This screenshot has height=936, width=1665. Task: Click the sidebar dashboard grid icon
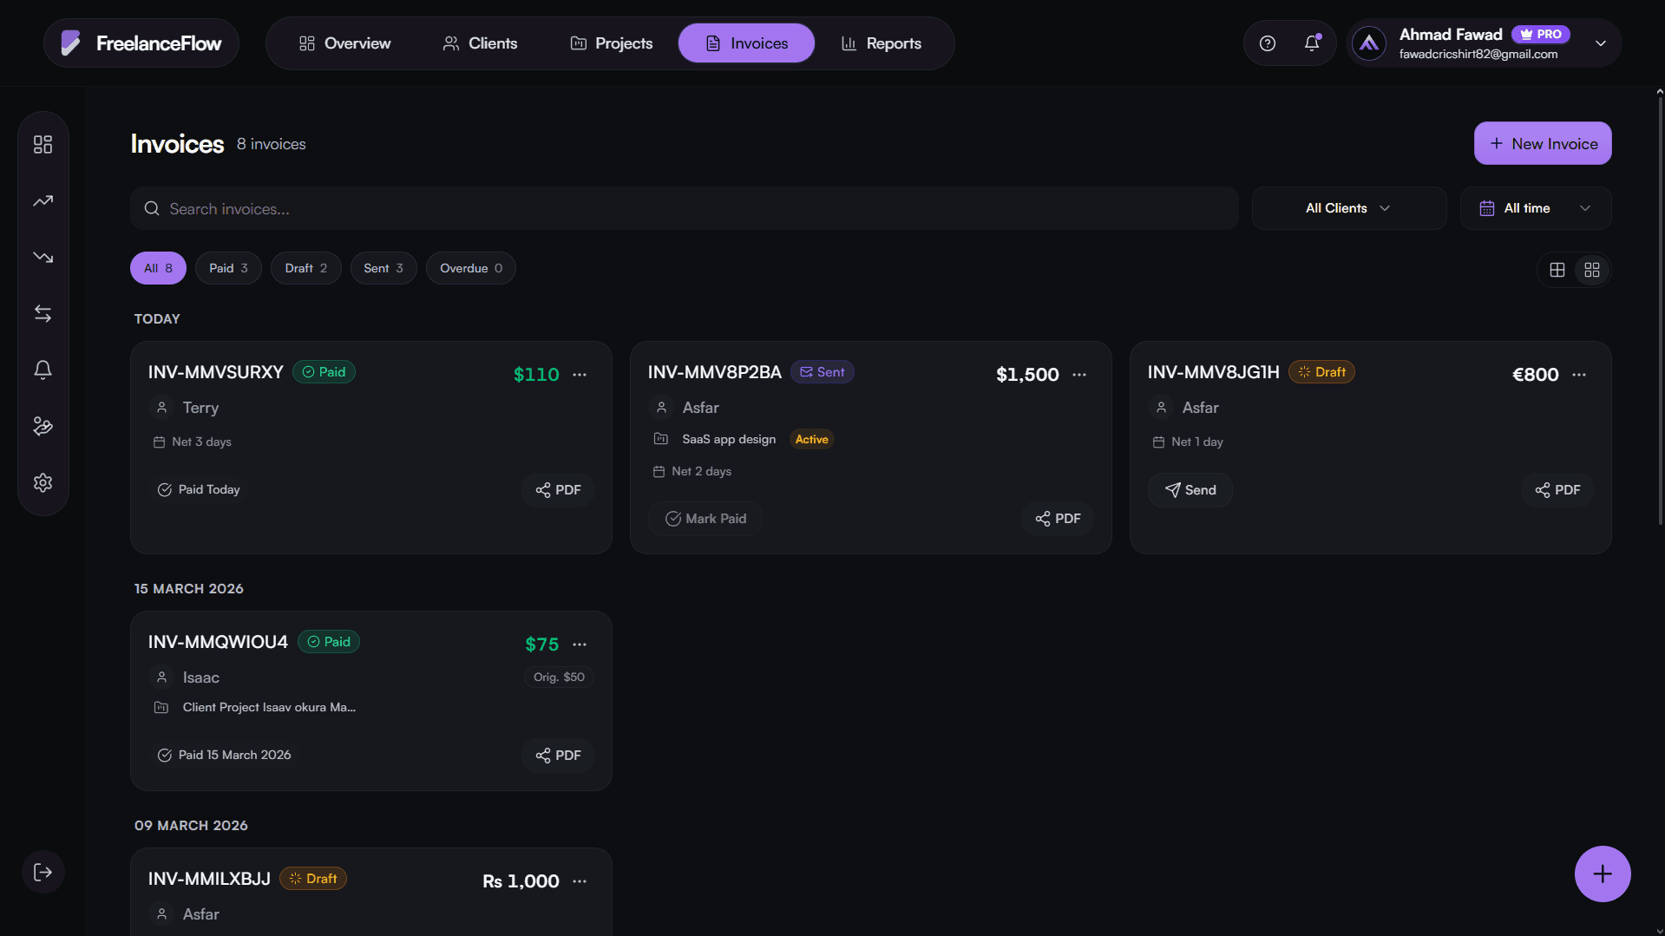pyautogui.click(x=43, y=144)
